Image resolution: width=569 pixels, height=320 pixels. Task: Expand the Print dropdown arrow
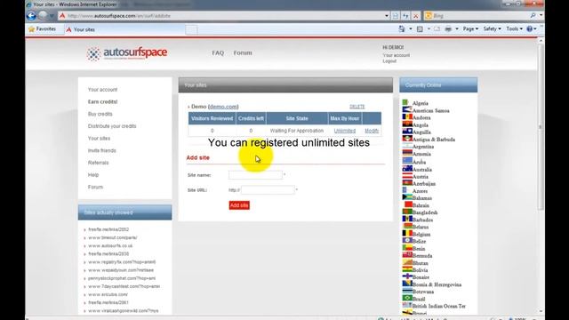(456, 28)
